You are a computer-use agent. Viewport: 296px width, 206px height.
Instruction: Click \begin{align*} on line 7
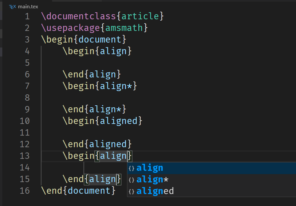coord(100,86)
